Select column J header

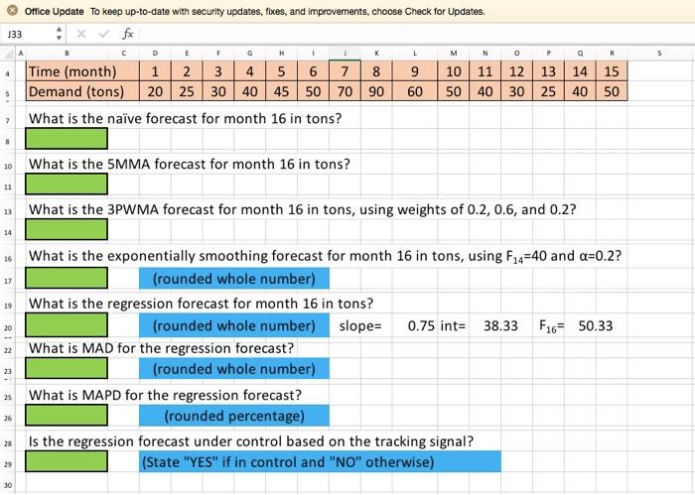(345, 54)
